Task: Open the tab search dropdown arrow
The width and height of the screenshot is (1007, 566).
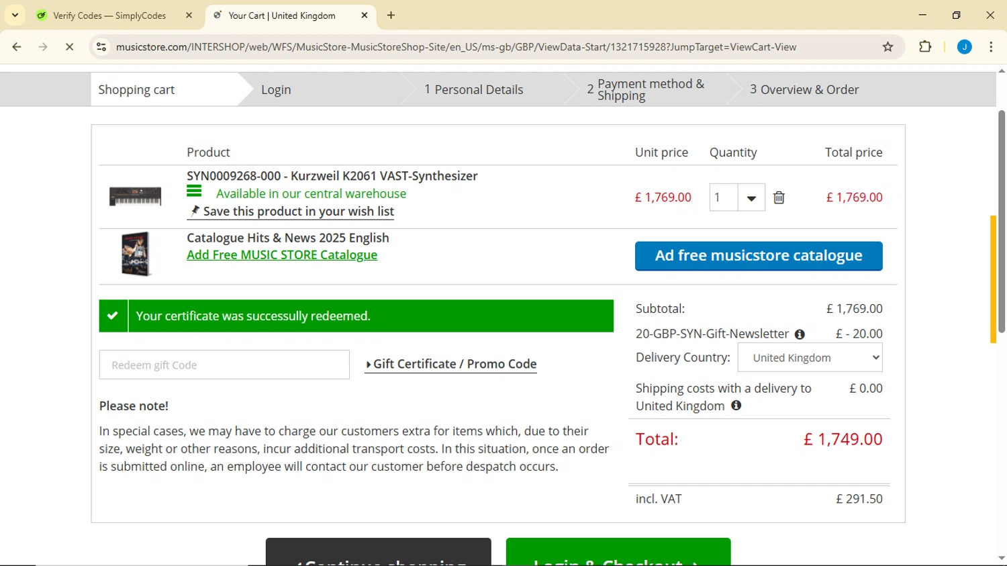Action: click(x=15, y=15)
